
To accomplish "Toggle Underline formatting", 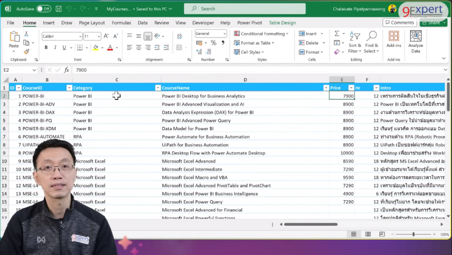I will pos(64,47).
